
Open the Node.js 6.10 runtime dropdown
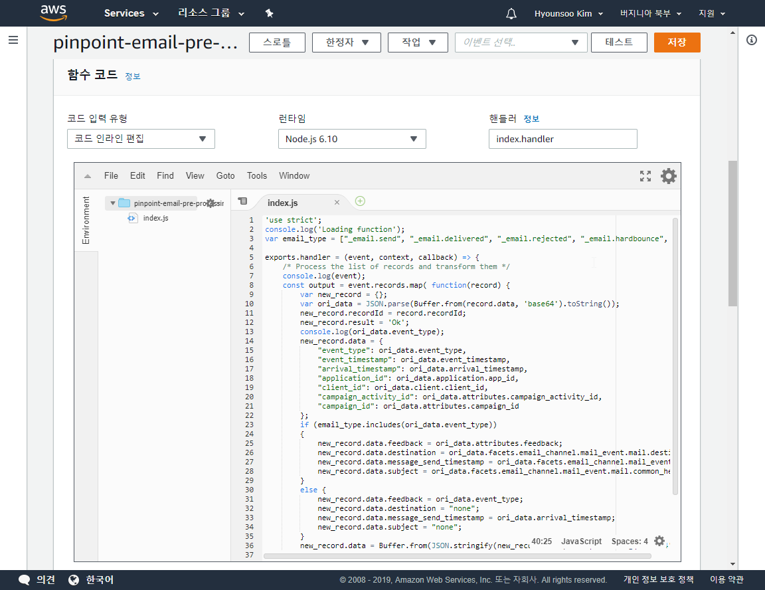tap(352, 139)
